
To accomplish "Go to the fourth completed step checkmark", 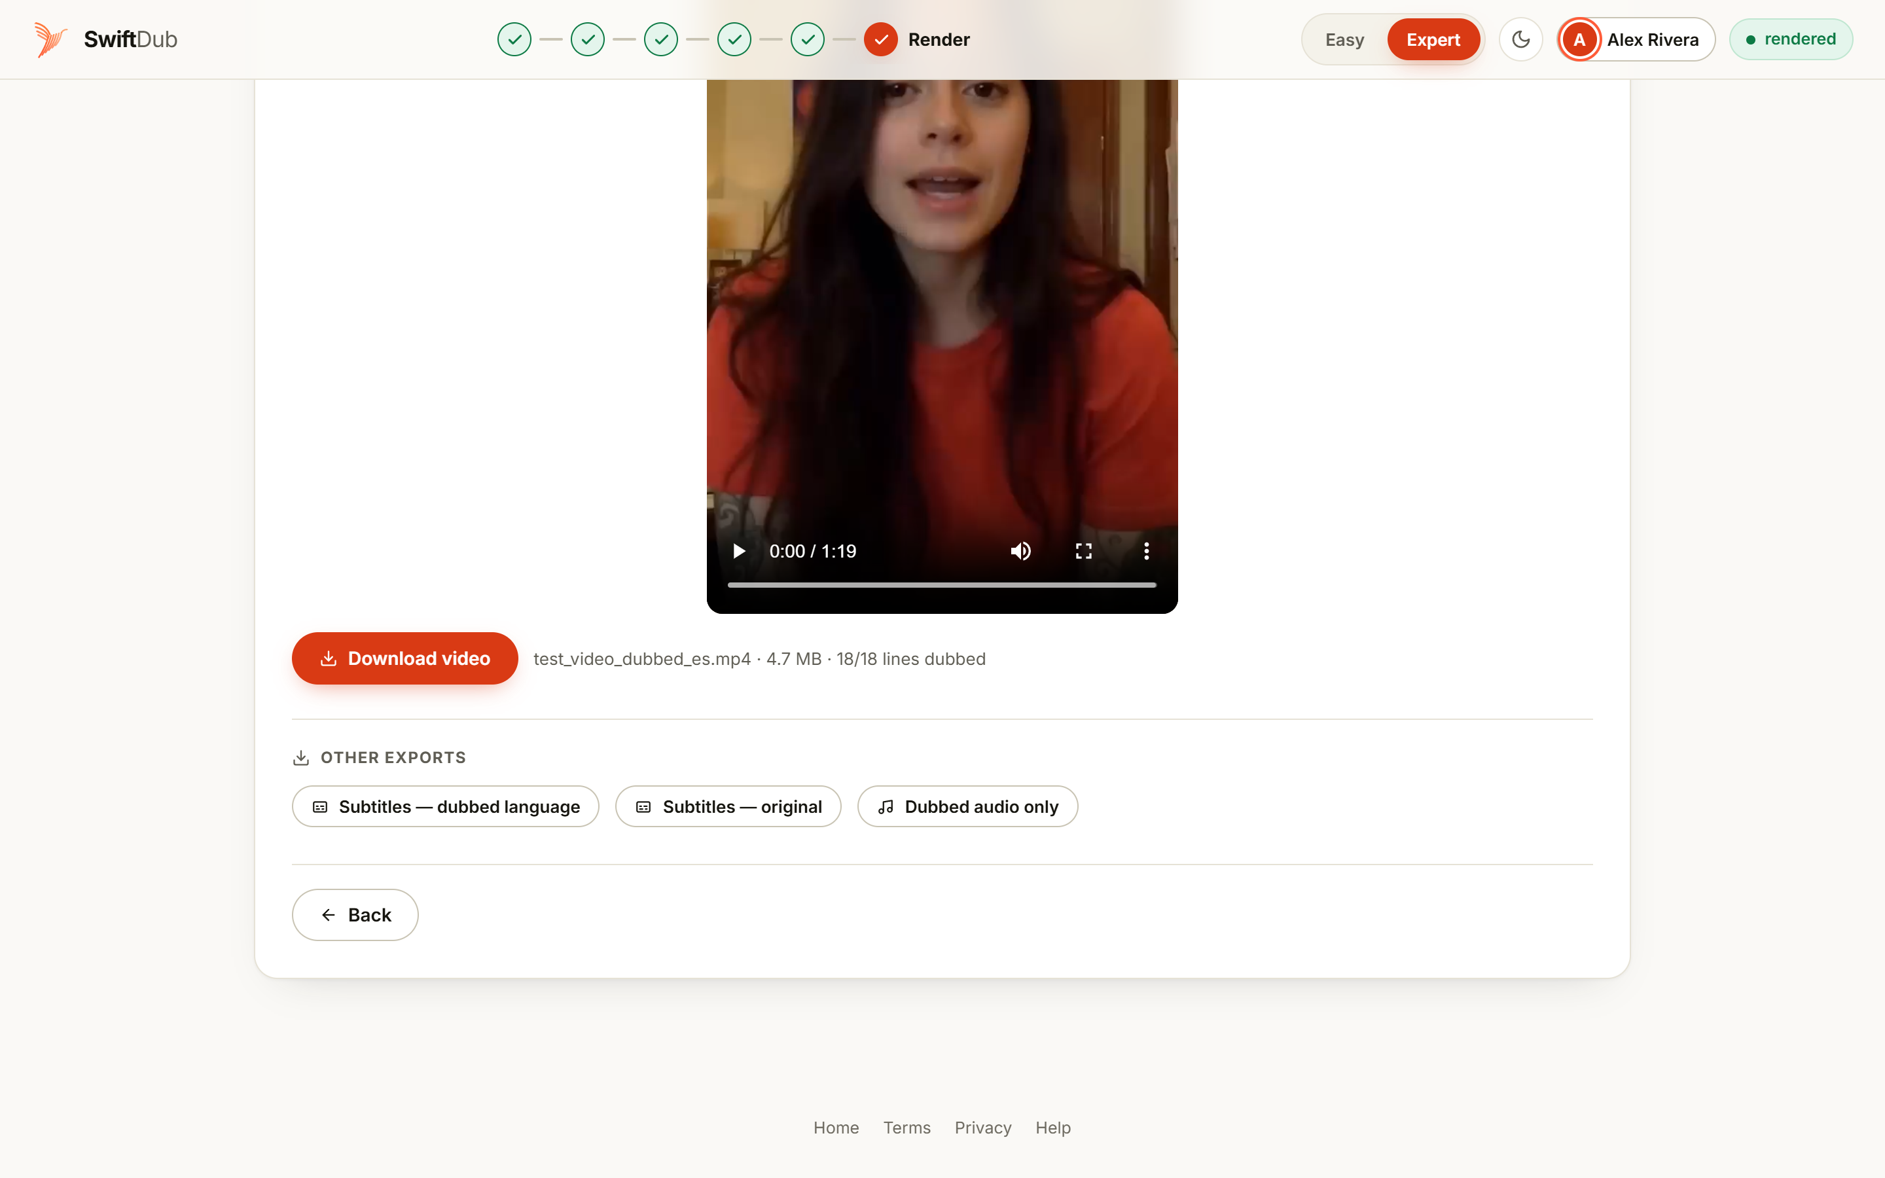I will click(734, 39).
